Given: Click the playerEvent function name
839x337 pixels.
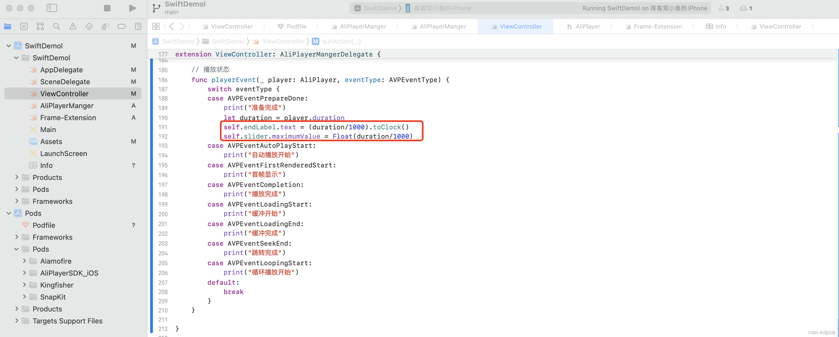Looking at the screenshot, I should (x=233, y=80).
